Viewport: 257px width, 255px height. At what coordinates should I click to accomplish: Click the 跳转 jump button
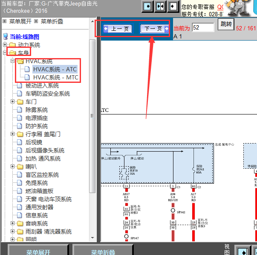point(226,24)
